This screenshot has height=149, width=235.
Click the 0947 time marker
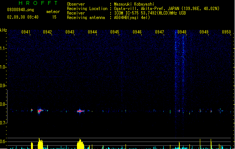tap(160, 32)
